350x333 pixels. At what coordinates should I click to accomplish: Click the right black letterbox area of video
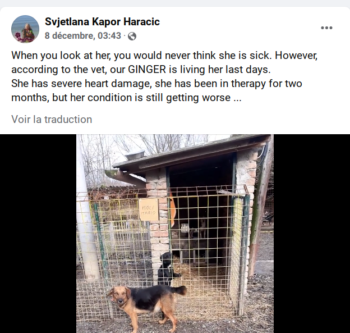tap(312, 234)
